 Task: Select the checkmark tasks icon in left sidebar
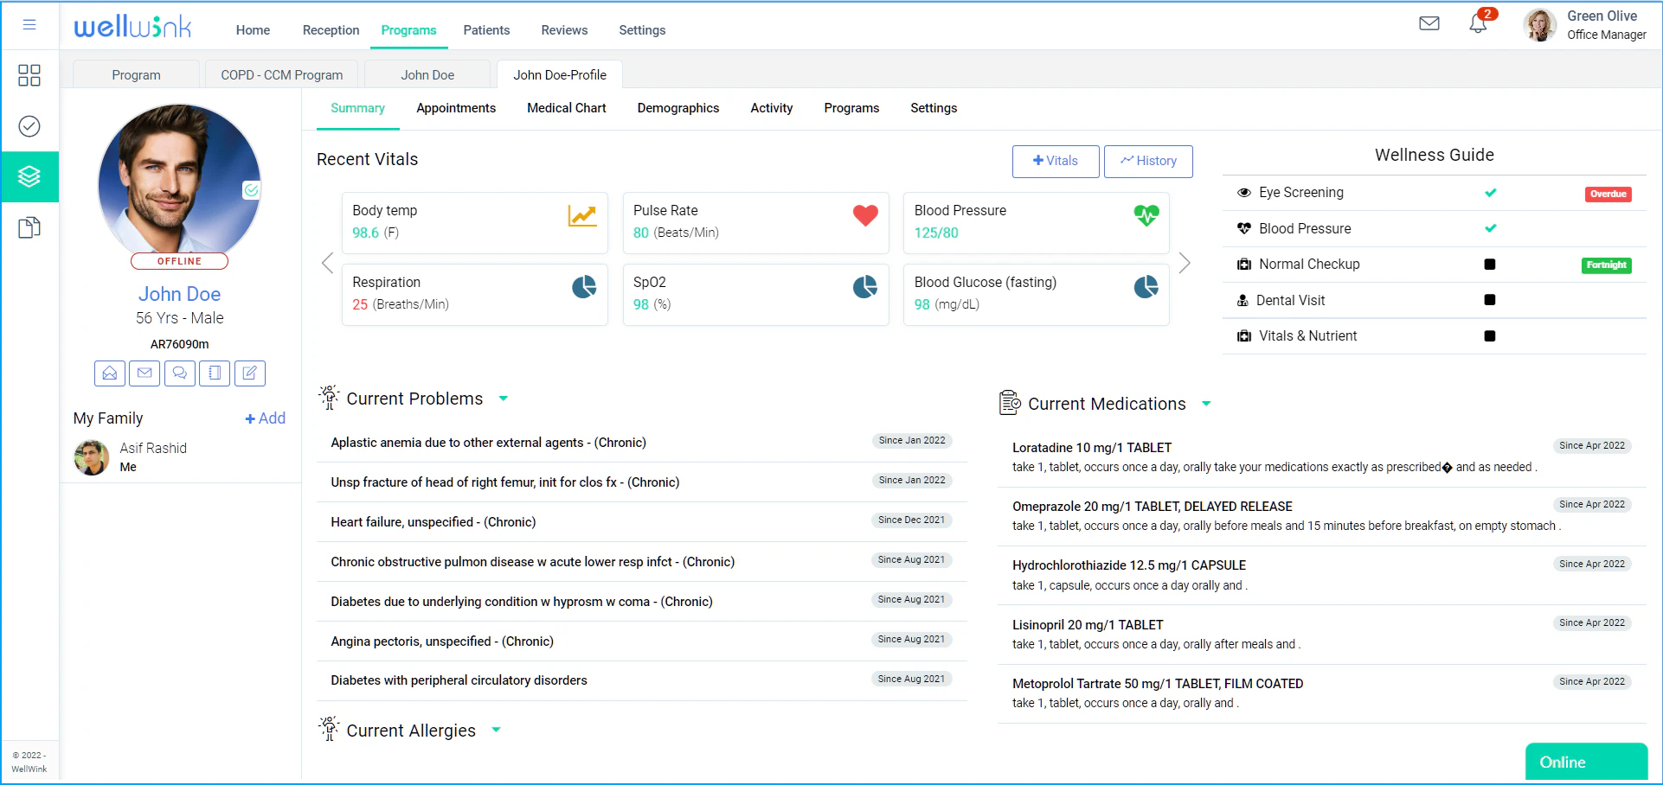(29, 126)
